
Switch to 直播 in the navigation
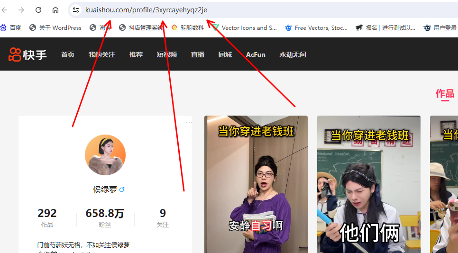(x=197, y=54)
